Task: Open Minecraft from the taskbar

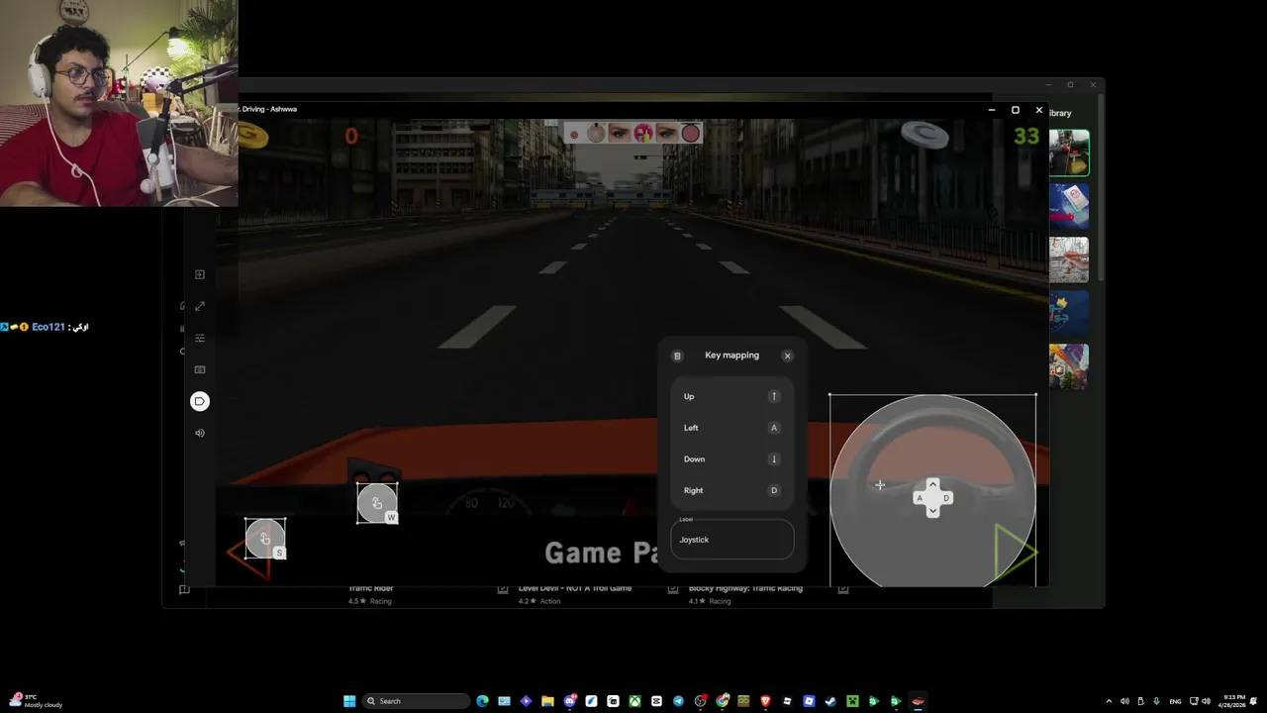Action: pyautogui.click(x=853, y=701)
